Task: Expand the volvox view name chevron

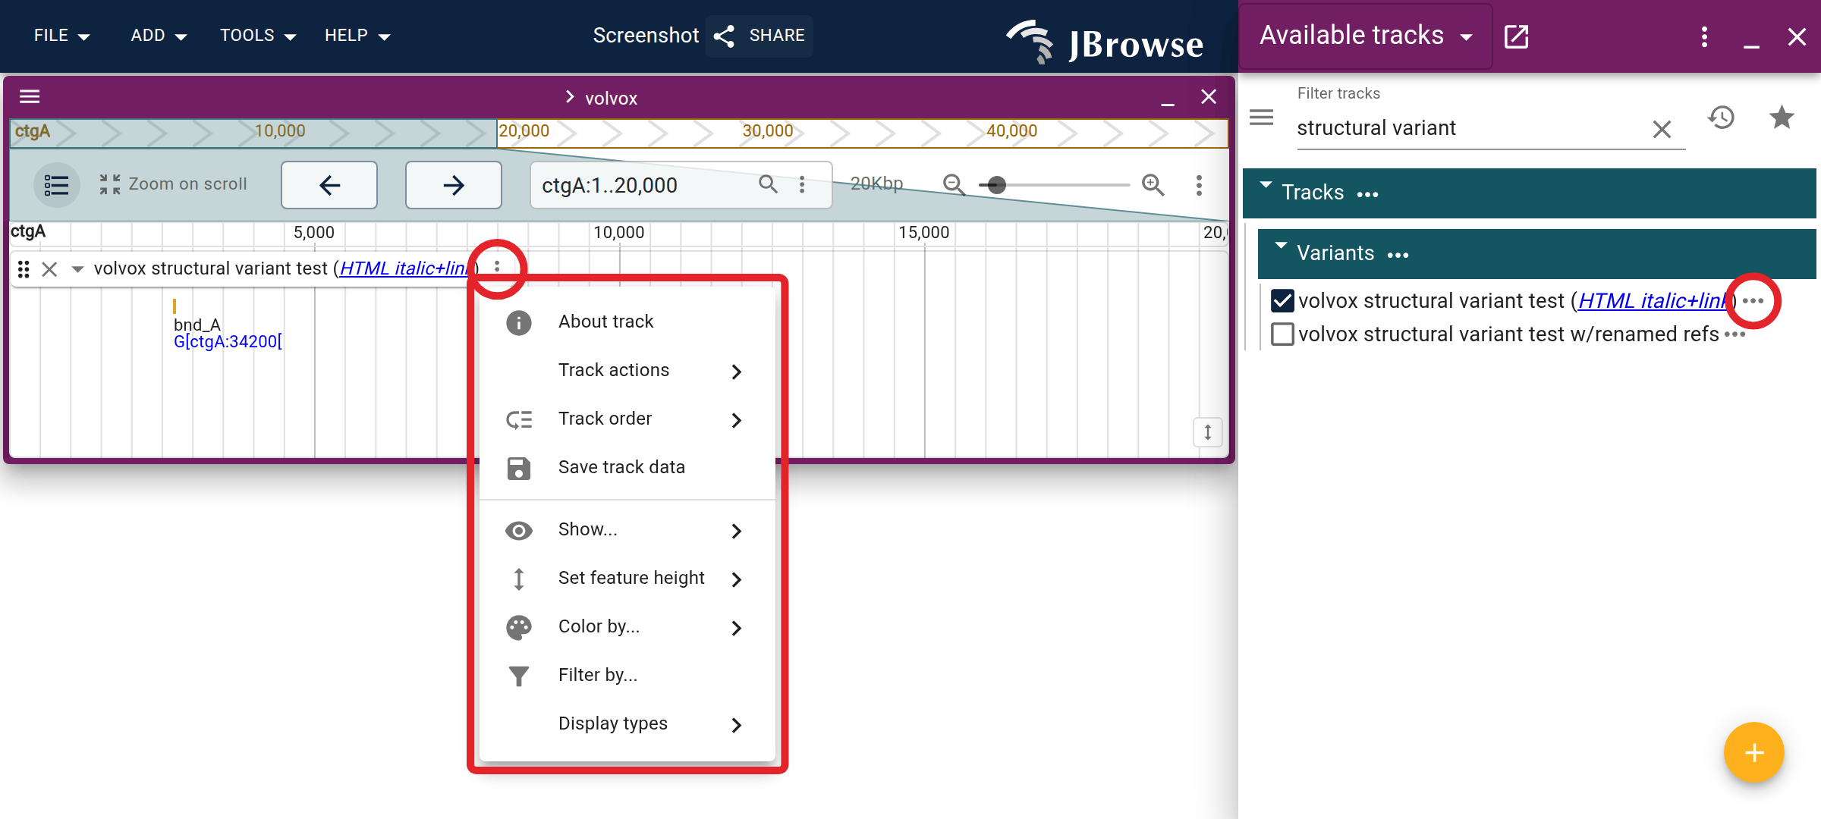Action: coord(570,96)
